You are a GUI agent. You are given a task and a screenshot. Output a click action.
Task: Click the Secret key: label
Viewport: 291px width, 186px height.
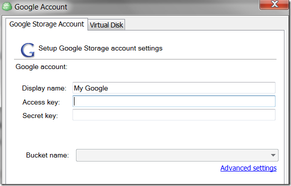point(40,115)
